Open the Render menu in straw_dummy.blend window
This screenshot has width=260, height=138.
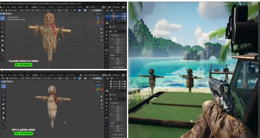(x=14, y=7)
